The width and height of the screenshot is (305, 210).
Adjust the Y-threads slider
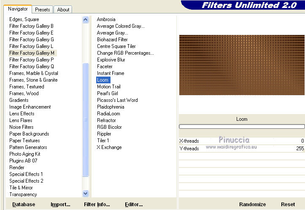coord(242,149)
